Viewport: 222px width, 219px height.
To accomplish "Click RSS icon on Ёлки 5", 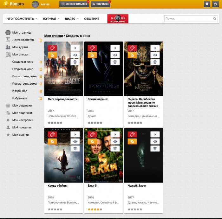I will [92, 141].
